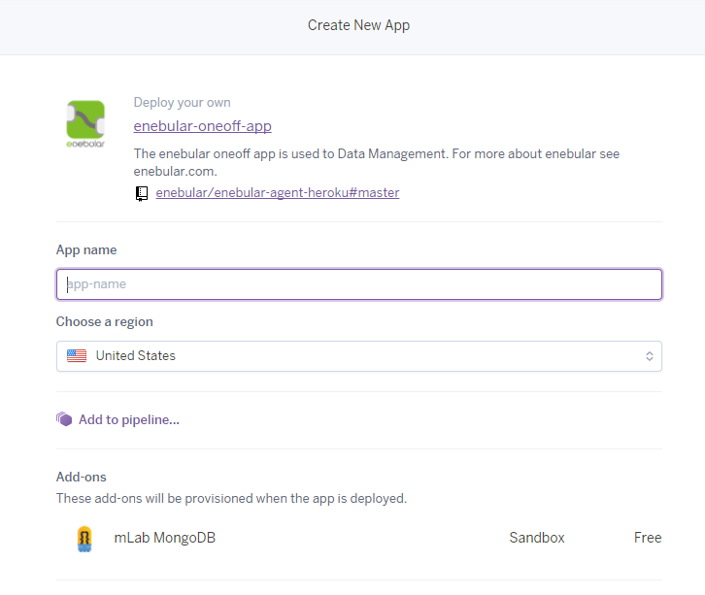The height and width of the screenshot is (595, 705).
Task: Click the Sandbox plan text
Action: [x=536, y=538]
